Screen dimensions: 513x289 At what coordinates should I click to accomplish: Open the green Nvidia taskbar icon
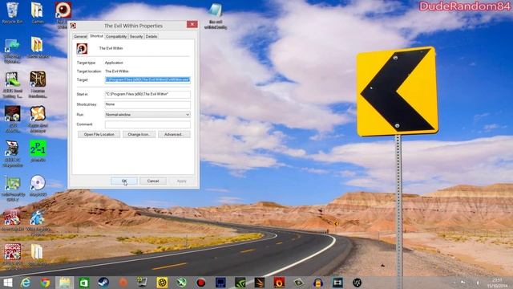pos(240,283)
